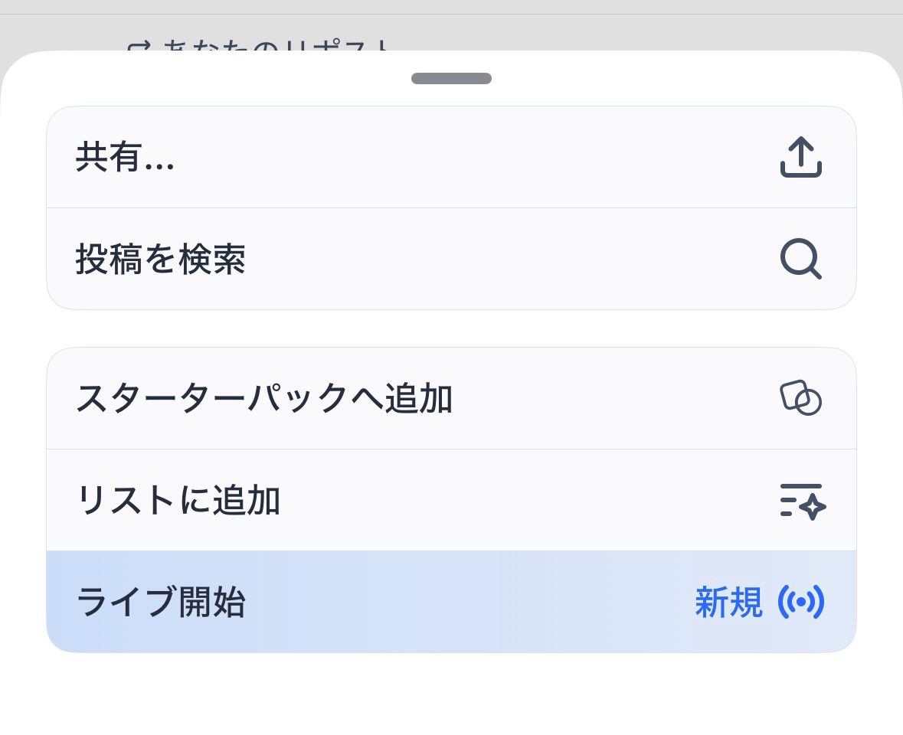This screenshot has height=735, width=903.
Task: Select スターターパックへ追加 option
Action: pyautogui.click(x=264, y=399)
